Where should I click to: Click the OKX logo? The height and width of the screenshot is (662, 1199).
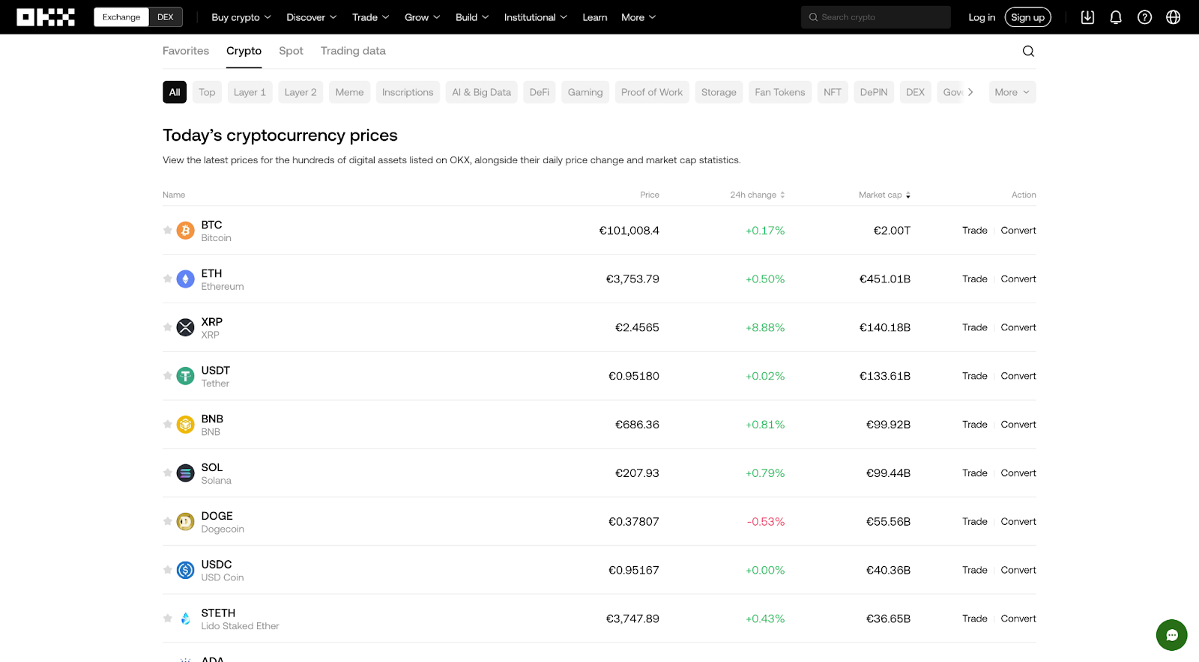46,17
